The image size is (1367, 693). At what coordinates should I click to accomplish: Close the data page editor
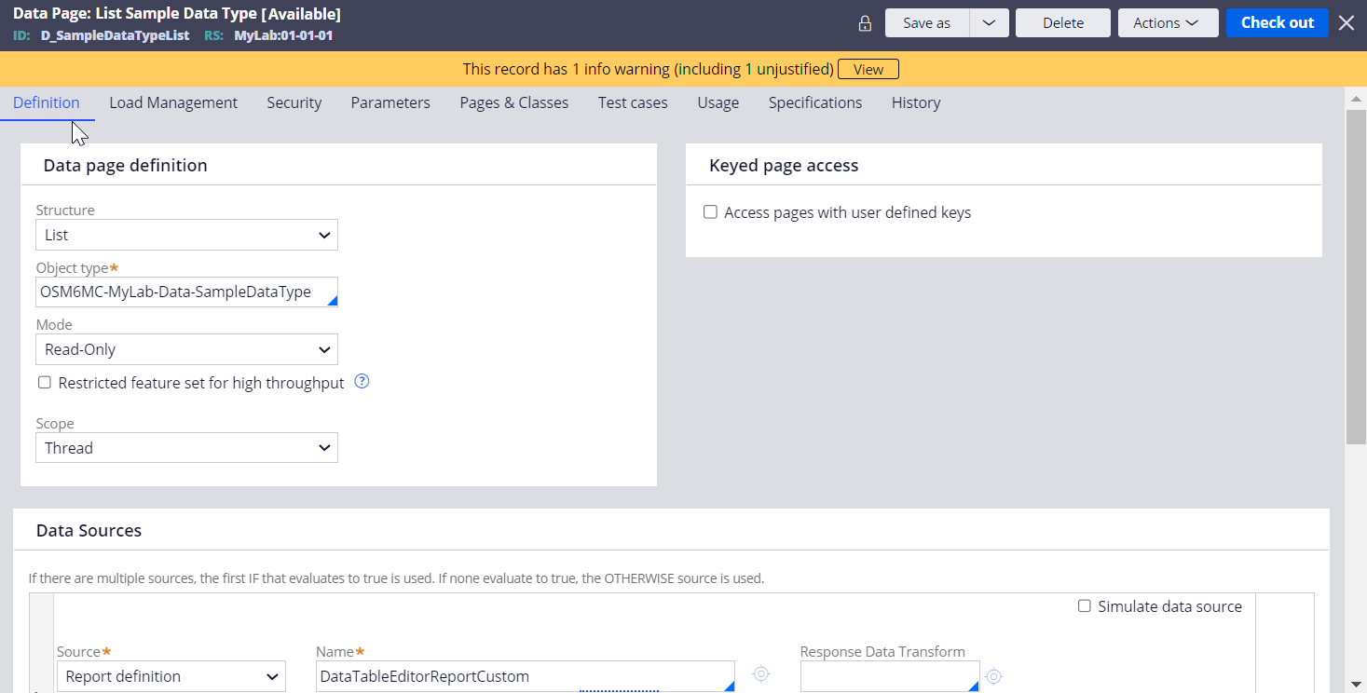click(1346, 23)
